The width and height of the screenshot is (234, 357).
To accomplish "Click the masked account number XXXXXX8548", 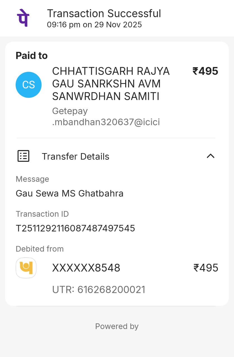I will point(86,268).
